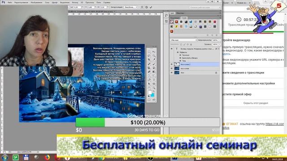Toggle the 'Тень' effect visibility
Image resolution: width=287 pixels, height=161 pixels.
(180, 61)
